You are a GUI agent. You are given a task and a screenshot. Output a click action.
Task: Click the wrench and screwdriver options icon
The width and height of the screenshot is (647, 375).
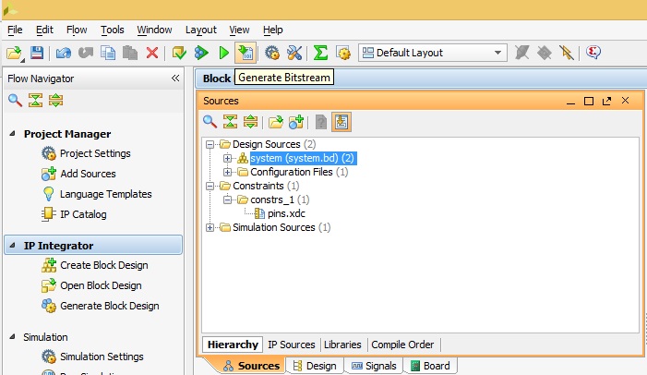pos(294,53)
